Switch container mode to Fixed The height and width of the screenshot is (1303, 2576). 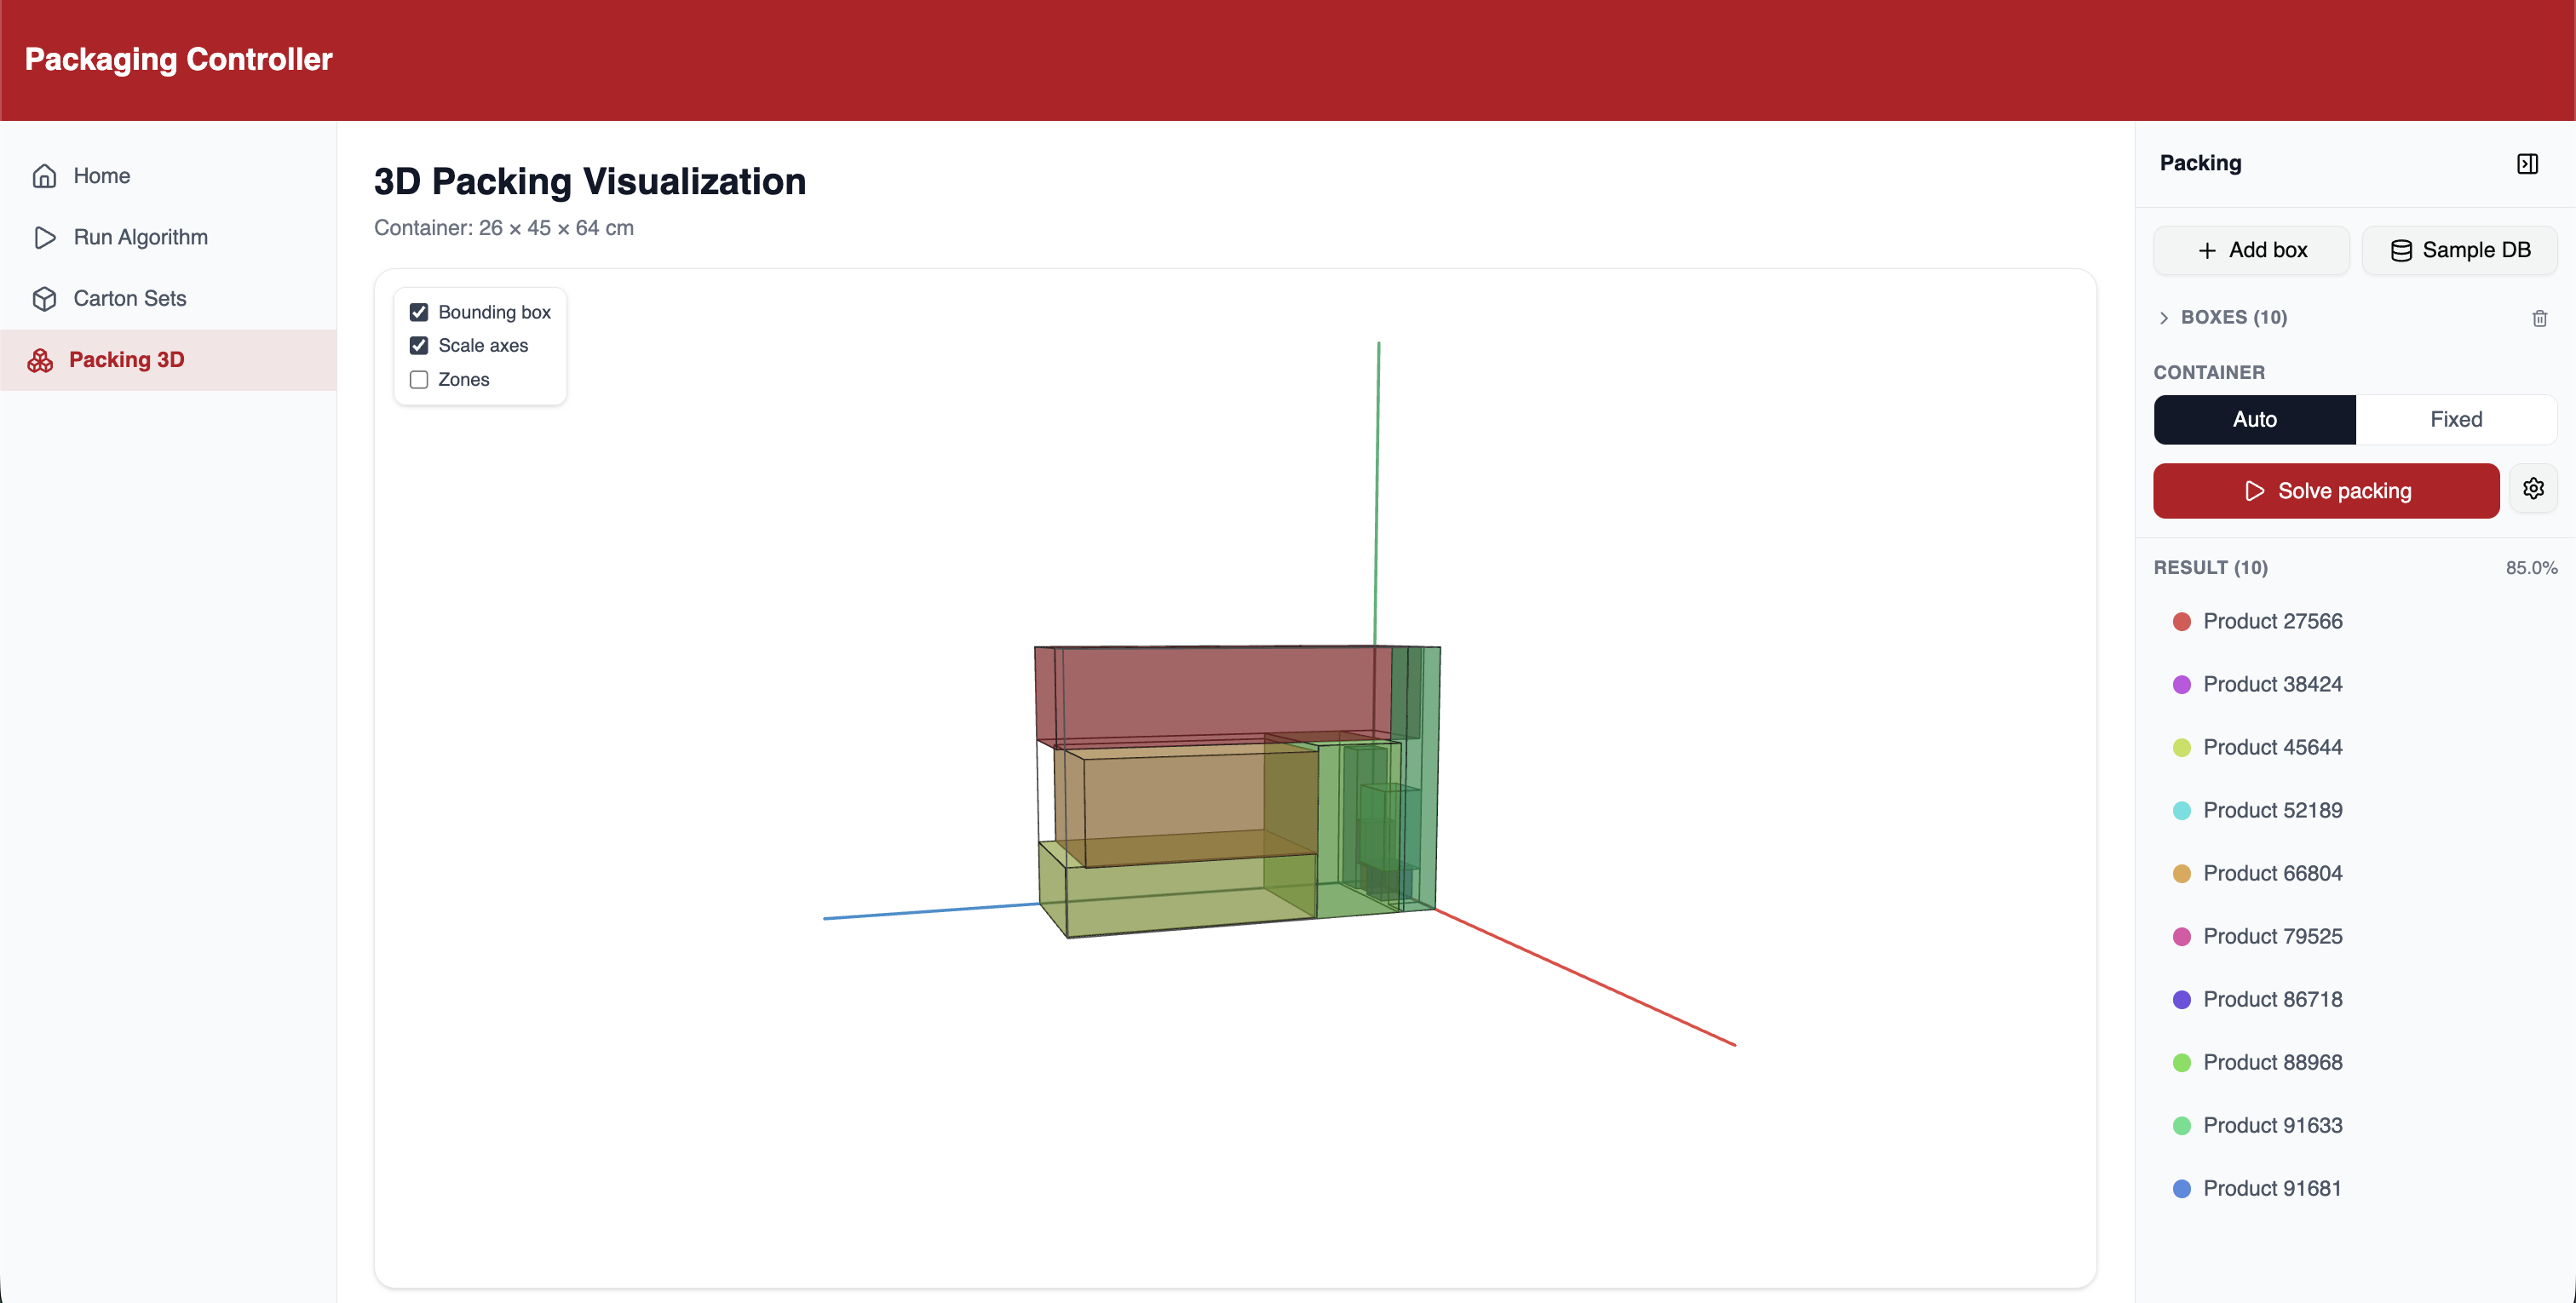(x=2455, y=419)
